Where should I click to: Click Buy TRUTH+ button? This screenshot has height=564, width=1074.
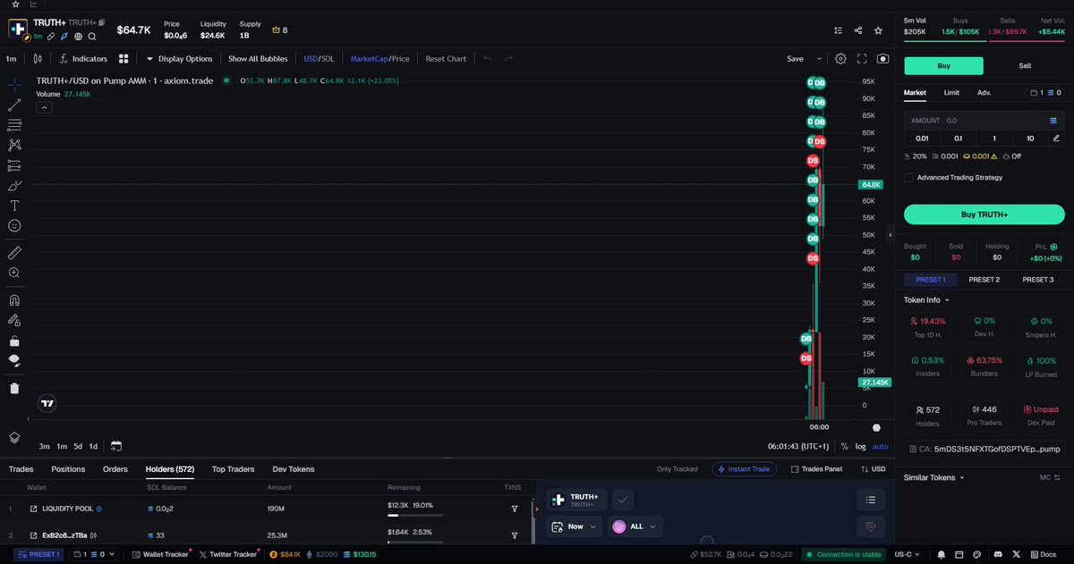click(x=984, y=215)
